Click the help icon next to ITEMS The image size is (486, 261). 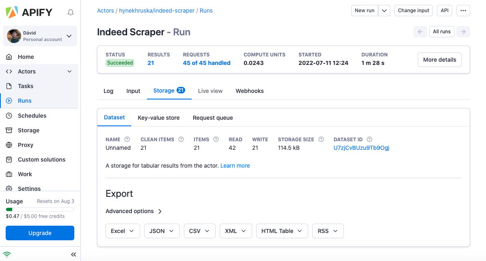[x=216, y=140]
